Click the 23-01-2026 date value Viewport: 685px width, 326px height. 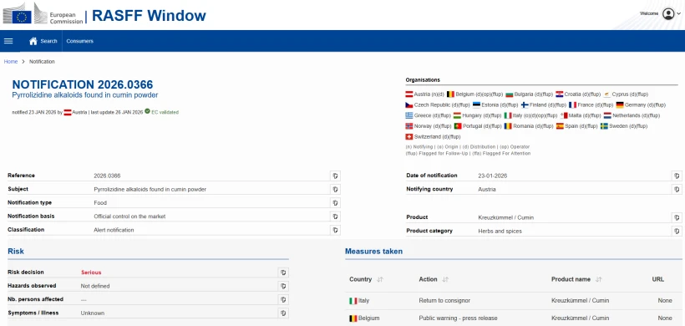[493, 176]
